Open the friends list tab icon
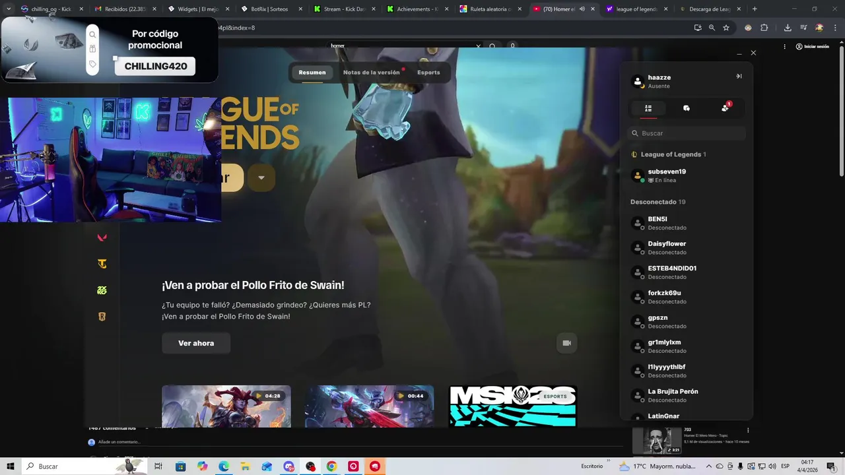845x475 pixels. pyautogui.click(x=648, y=108)
